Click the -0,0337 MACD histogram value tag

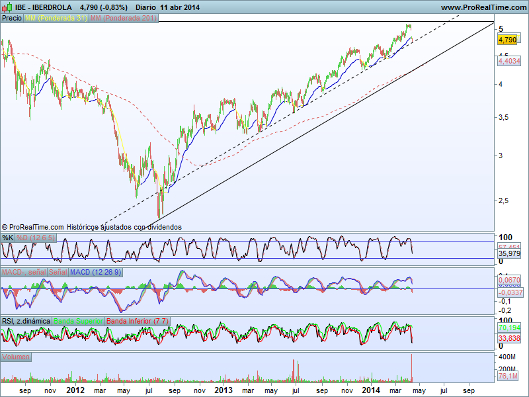[x=510, y=292]
